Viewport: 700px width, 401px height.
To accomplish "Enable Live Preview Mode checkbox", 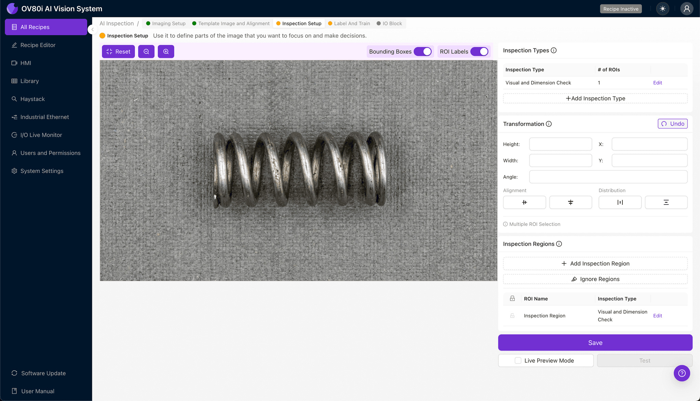I will (518, 361).
